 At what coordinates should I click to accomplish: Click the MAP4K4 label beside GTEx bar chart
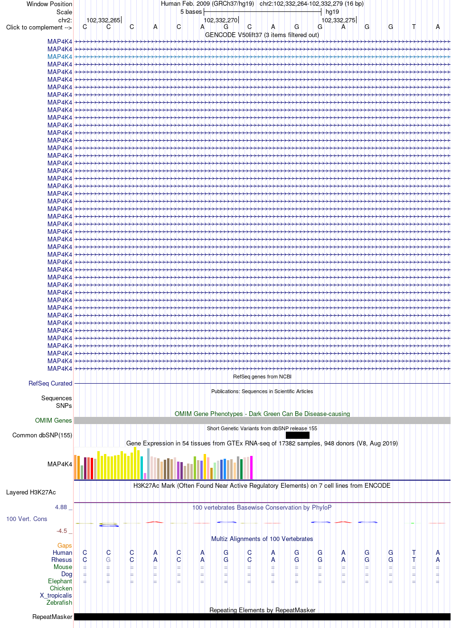pos(60,464)
